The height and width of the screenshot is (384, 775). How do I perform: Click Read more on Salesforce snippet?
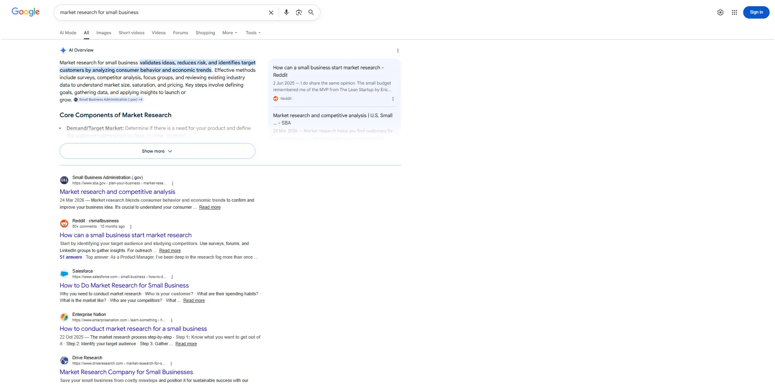(x=194, y=301)
